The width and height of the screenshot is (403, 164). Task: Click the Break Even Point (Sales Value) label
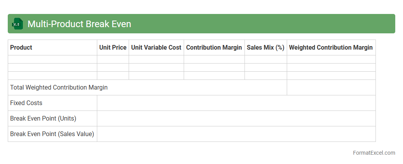pos(52,134)
